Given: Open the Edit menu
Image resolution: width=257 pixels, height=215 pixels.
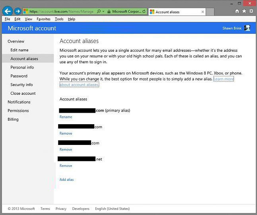Looking at the screenshot, I should [18, 19].
